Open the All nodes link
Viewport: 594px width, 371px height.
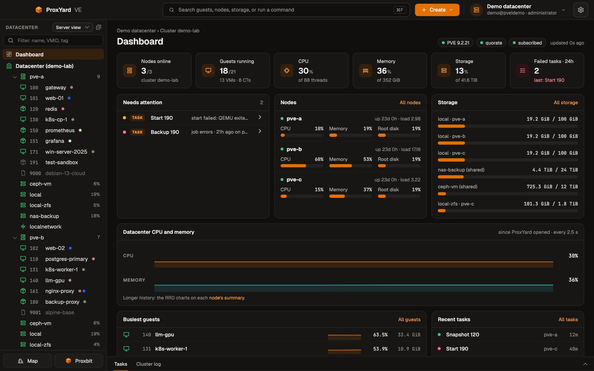click(x=410, y=103)
